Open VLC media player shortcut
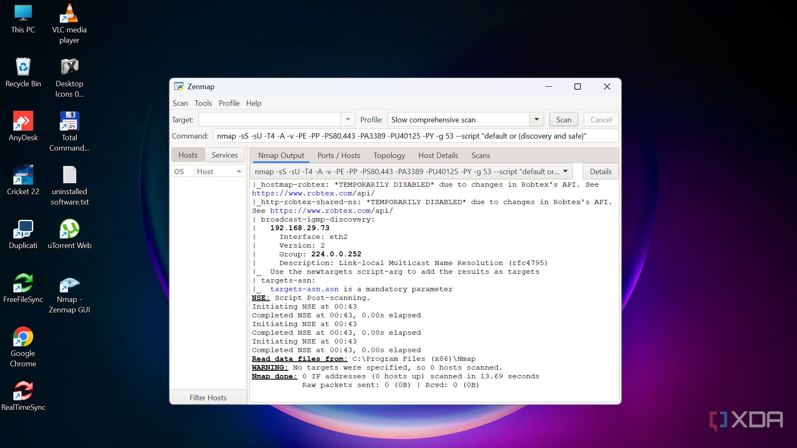Screen dimensions: 797x448 pos(69,15)
